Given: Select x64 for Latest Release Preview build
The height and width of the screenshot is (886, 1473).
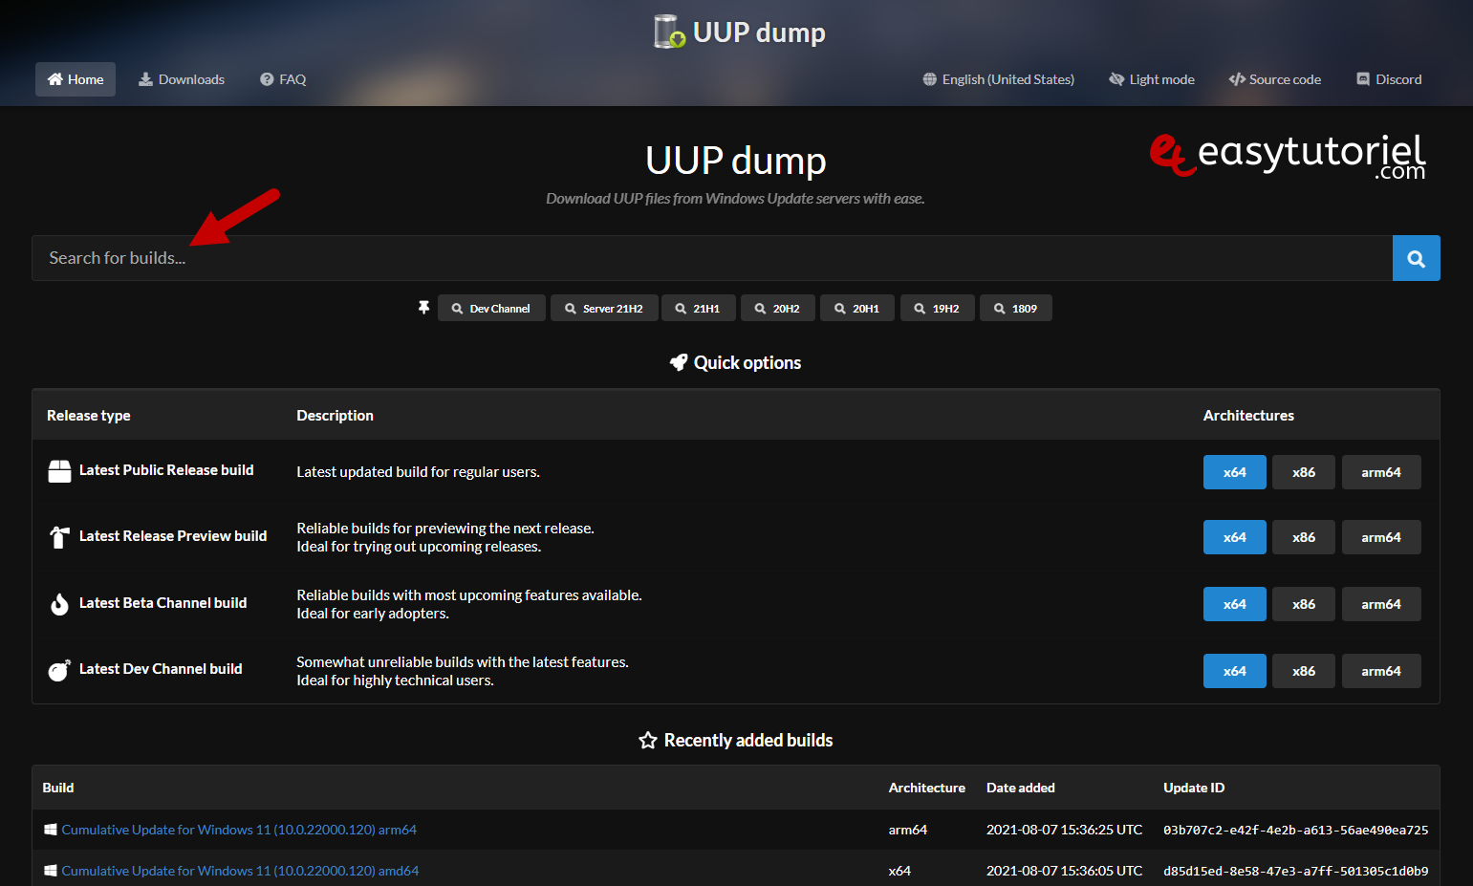Looking at the screenshot, I should click(1235, 537).
